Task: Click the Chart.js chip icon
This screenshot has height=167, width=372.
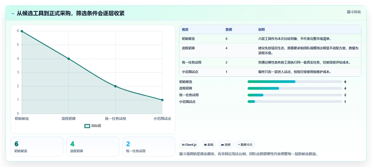Action: tap(183, 145)
